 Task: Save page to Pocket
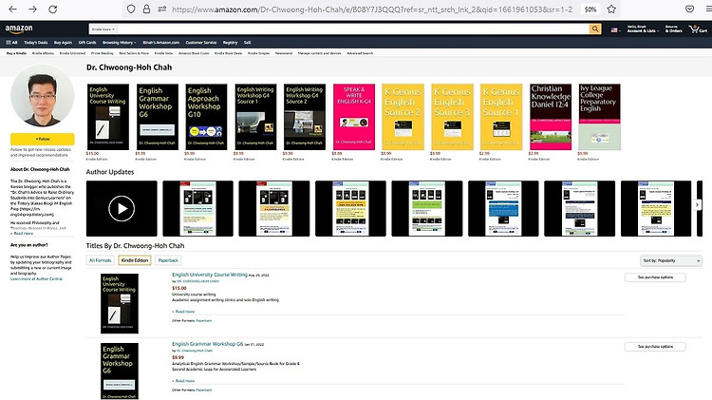[x=689, y=10]
